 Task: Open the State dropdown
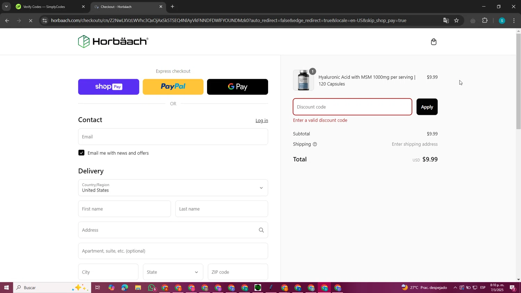(x=173, y=272)
